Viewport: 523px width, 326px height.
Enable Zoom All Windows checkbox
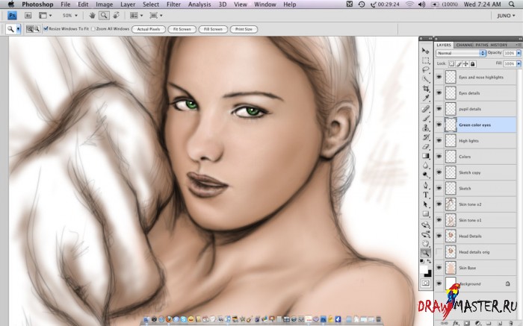pos(93,29)
